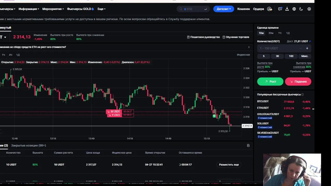This screenshot has width=331, height=186.
Task: Set chart interval to 1Д
Action: click(18, 55)
